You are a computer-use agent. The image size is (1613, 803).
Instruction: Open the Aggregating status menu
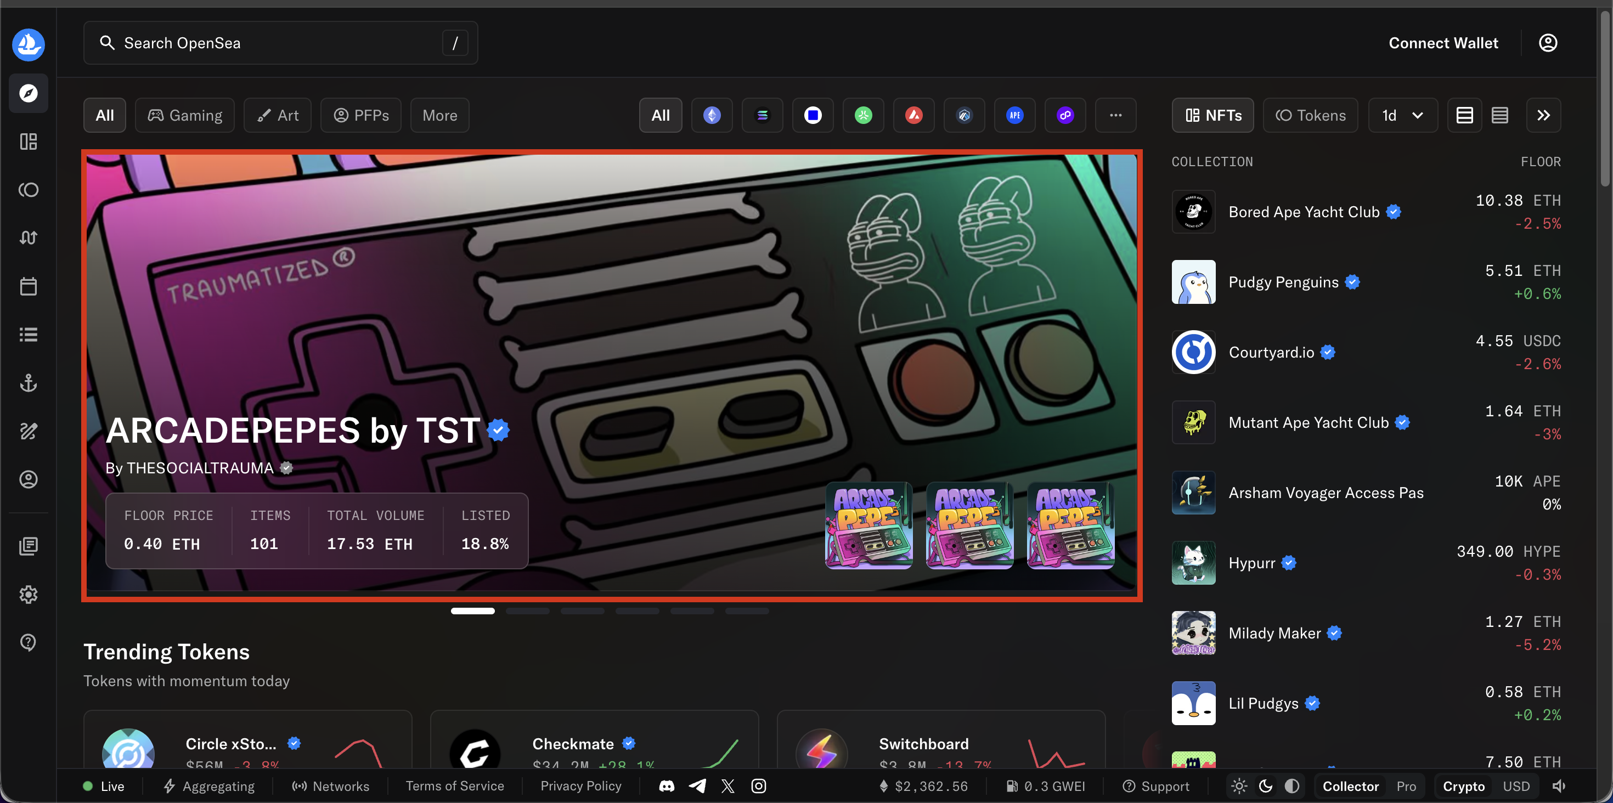click(208, 786)
